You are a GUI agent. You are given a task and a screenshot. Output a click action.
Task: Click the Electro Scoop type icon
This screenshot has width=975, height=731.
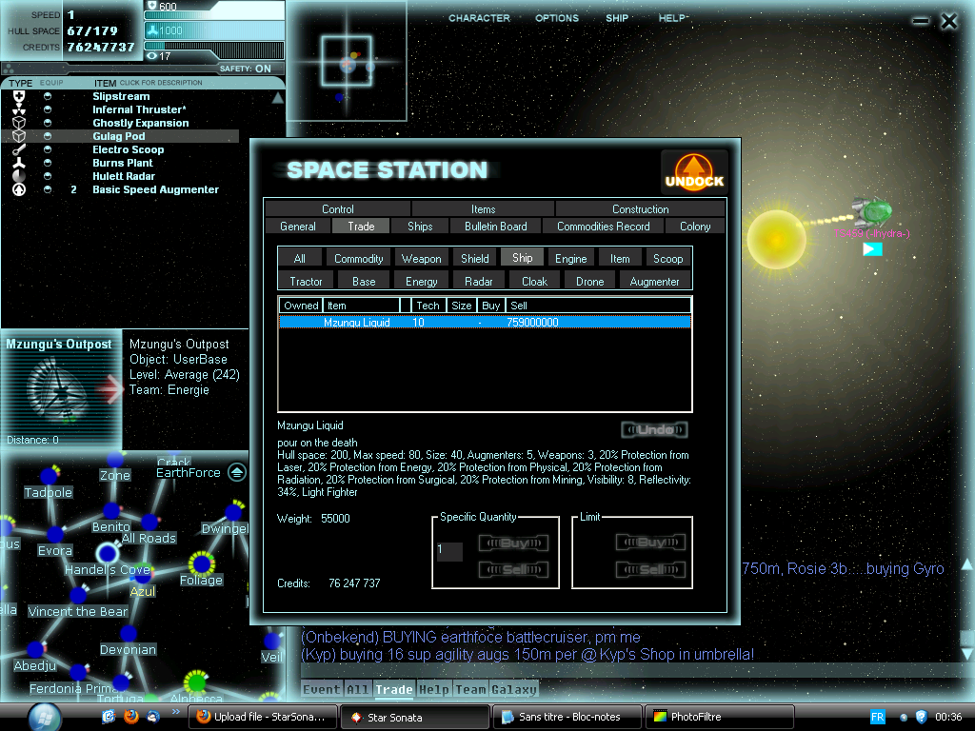point(18,149)
